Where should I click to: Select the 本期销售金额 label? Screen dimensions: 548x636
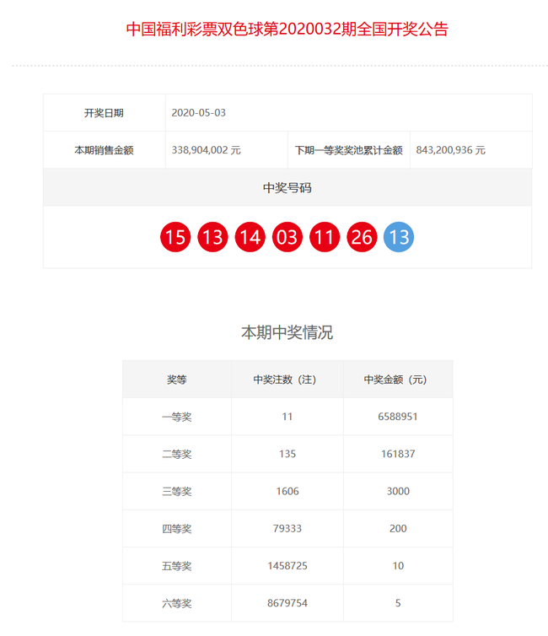pos(105,150)
